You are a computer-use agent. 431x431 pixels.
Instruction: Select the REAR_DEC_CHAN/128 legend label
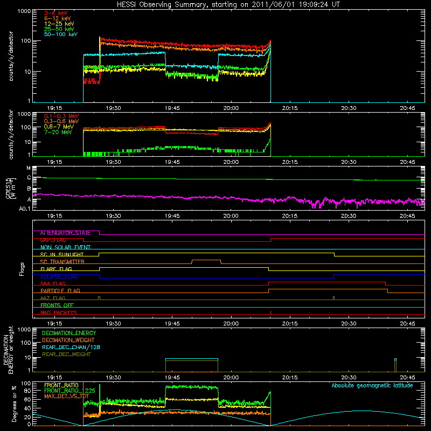coord(71,347)
